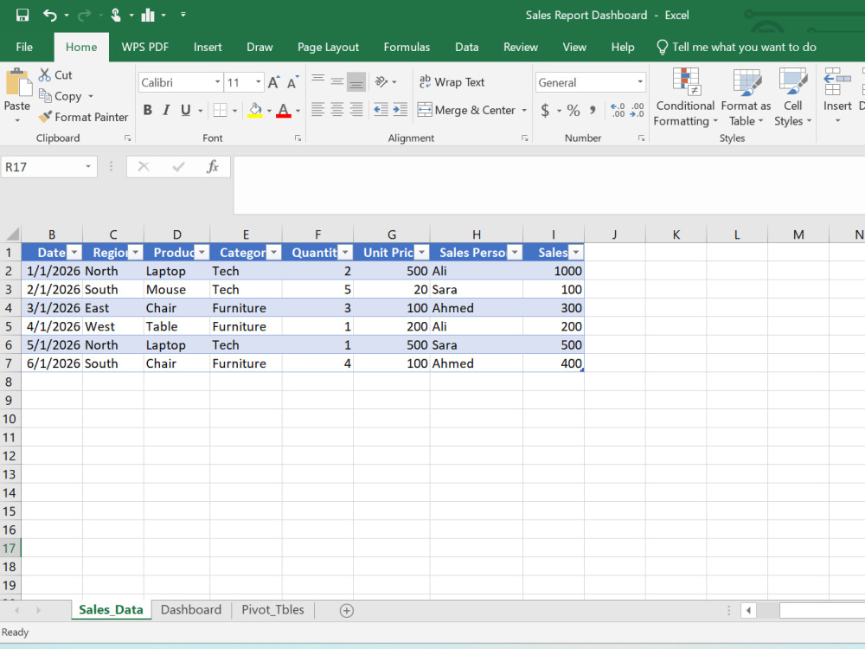Click the Orientation text angle icon
Viewport: 865px width, 649px height.
tap(381, 81)
